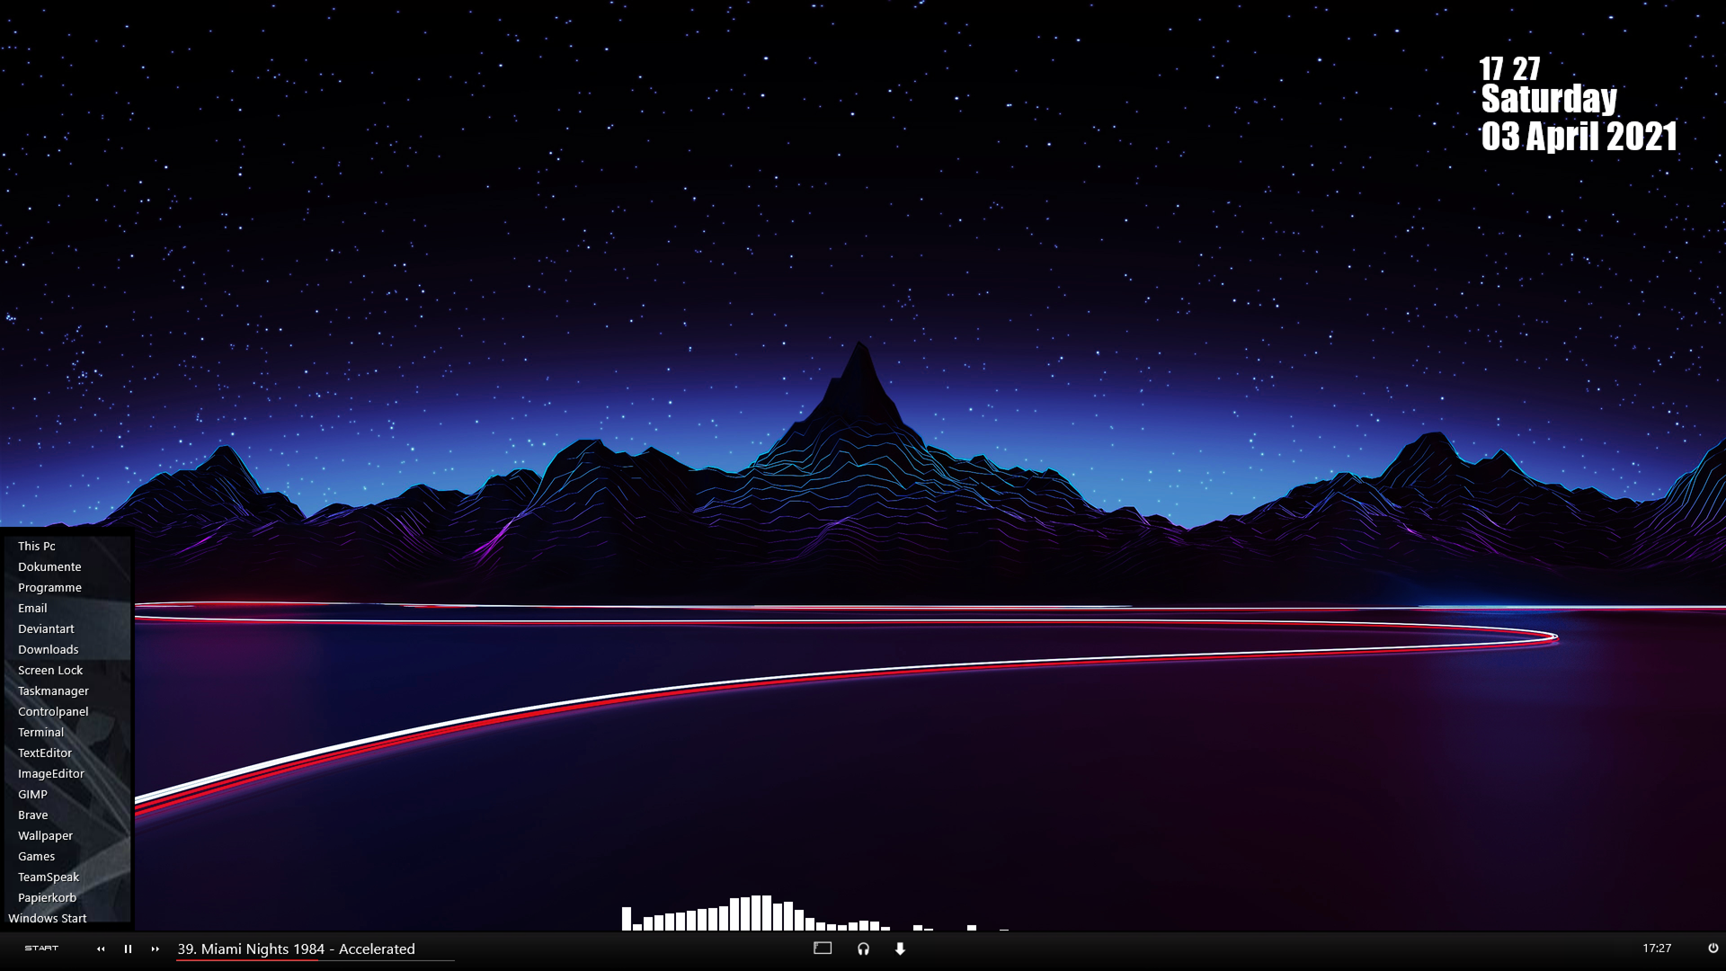
Task: Click the desktop monitor icon in the taskbar
Action: pos(823,949)
